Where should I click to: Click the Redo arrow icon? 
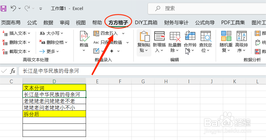(27, 8)
